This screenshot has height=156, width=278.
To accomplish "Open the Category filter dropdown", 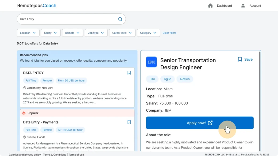I will tap(148, 33).
